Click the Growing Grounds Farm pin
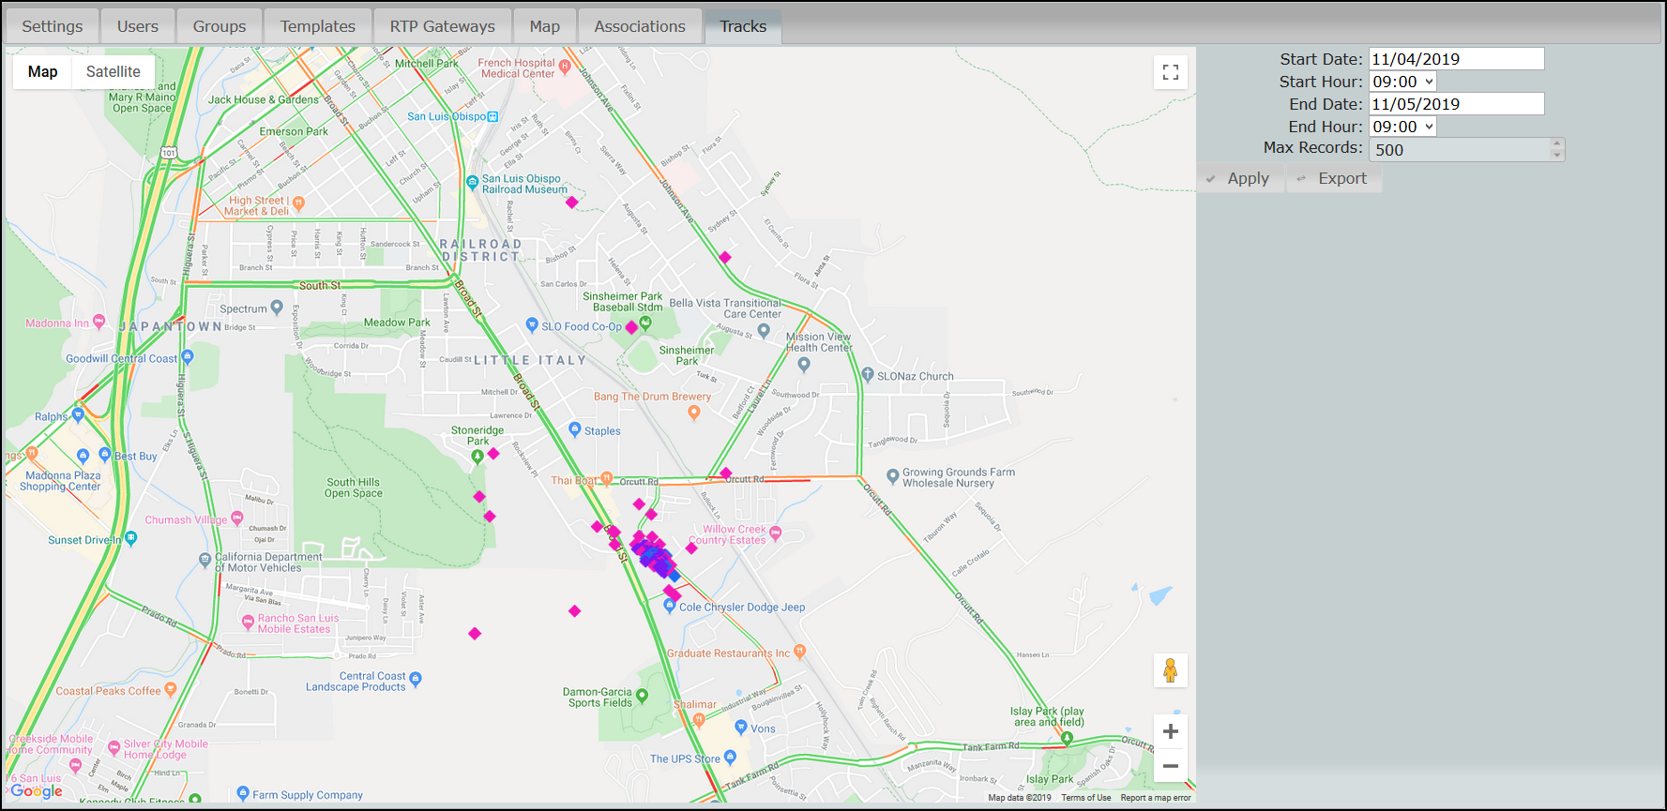This screenshot has width=1667, height=811. tap(893, 475)
